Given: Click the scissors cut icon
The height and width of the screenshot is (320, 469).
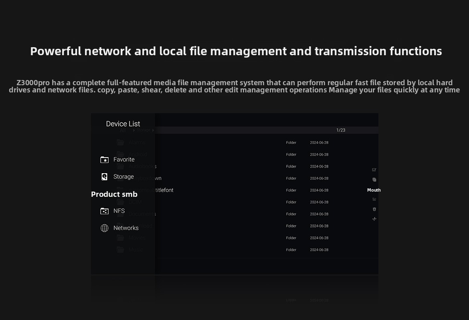Looking at the screenshot, I should (x=374, y=219).
